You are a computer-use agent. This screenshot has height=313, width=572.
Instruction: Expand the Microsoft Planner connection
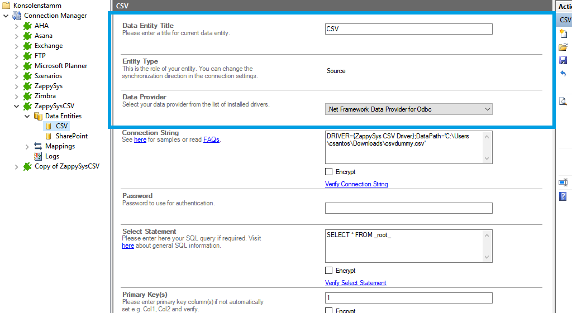tap(16, 66)
